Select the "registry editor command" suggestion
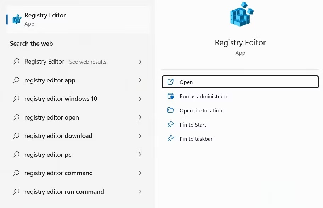The image size is (323, 208). 78,173
